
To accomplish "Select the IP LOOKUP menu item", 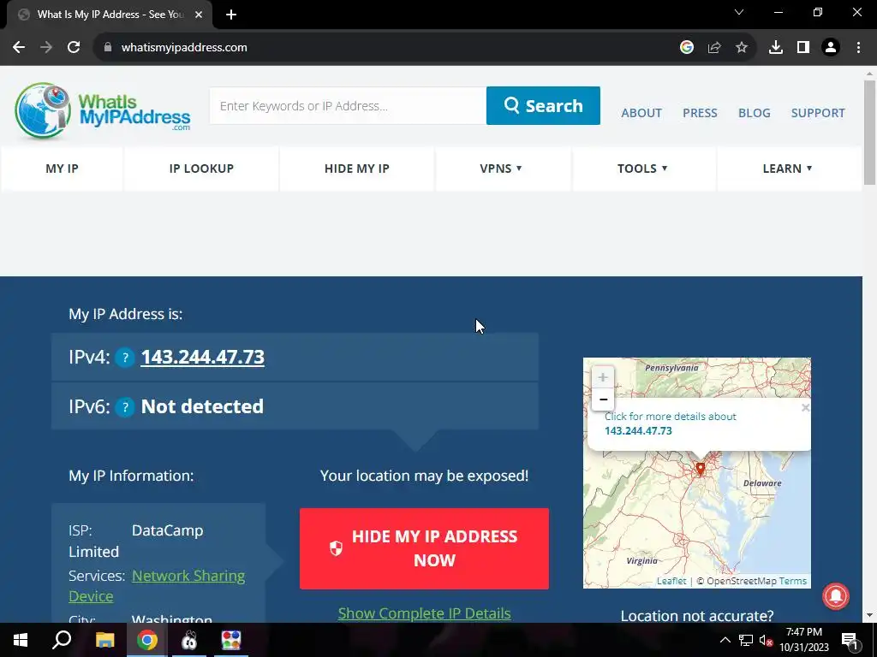I will 201,169.
